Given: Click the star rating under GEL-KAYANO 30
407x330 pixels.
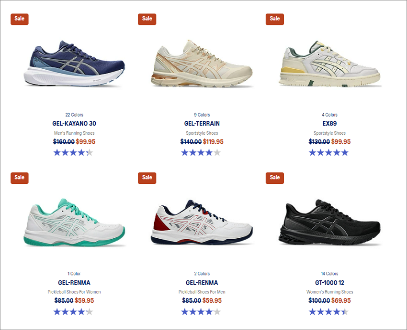Looking at the screenshot, I should [73, 153].
